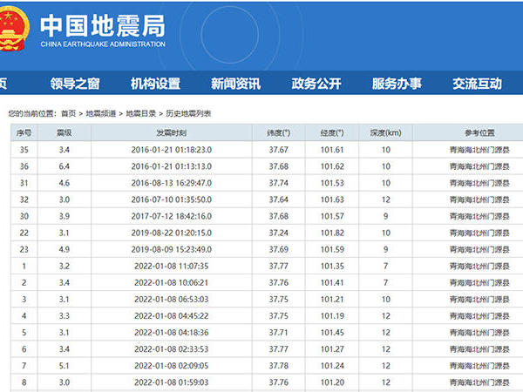Go to the 新闻资讯 section
This screenshot has width=523, height=392.
[x=235, y=84]
